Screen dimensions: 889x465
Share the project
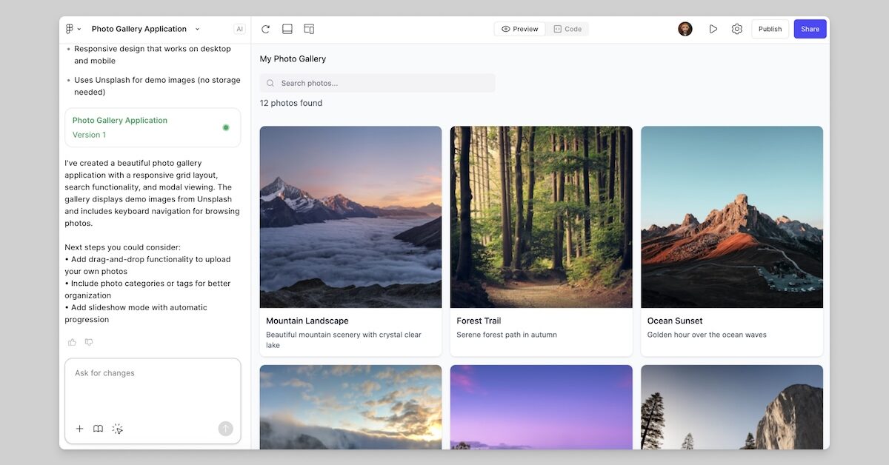(810, 28)
